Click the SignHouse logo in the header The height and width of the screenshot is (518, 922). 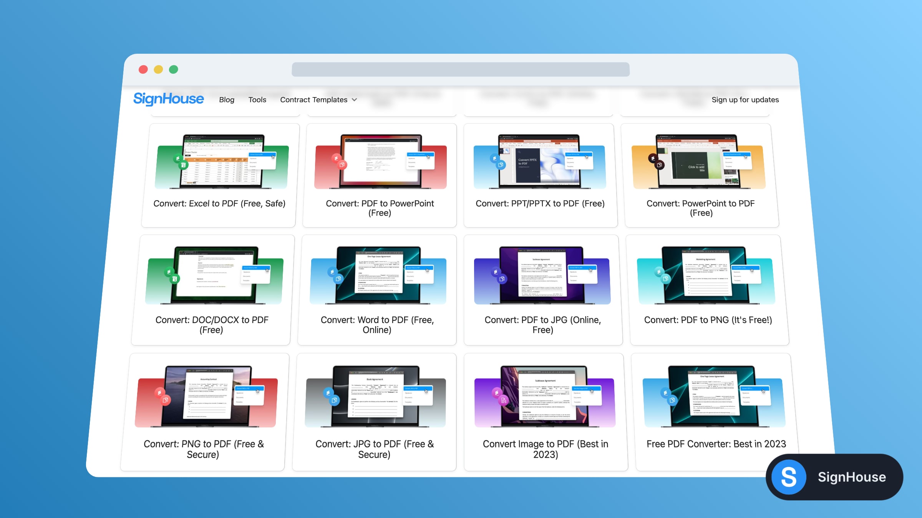point(169,99)
